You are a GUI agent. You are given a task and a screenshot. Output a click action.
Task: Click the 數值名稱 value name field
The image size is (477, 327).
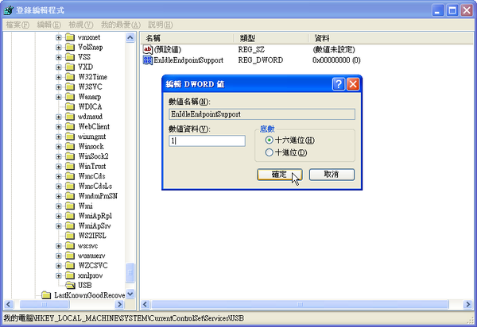[x=262, y=114]
